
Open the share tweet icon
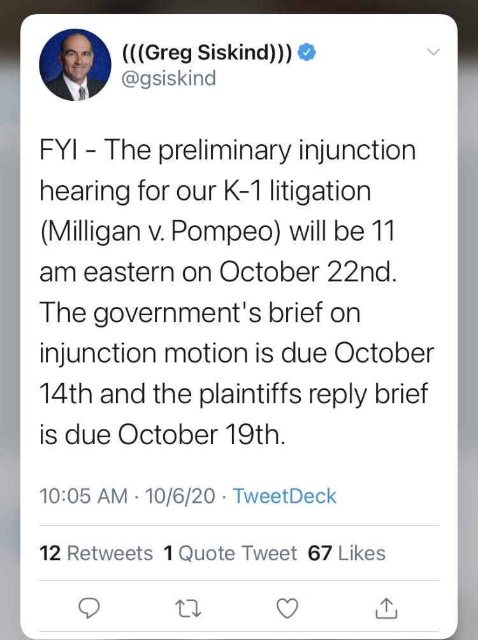[x=386, y=609]
